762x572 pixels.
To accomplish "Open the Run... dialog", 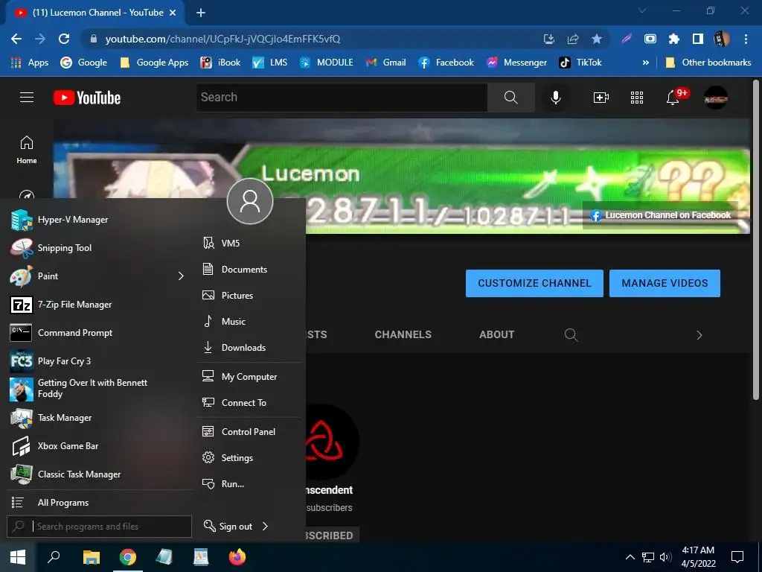I will point(250,484).
